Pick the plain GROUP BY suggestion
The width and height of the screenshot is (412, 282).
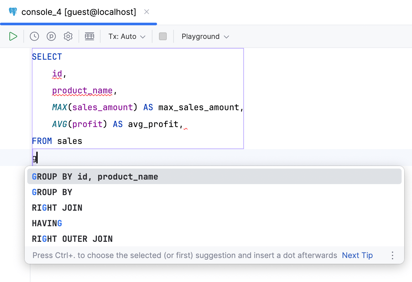[52, 192]
